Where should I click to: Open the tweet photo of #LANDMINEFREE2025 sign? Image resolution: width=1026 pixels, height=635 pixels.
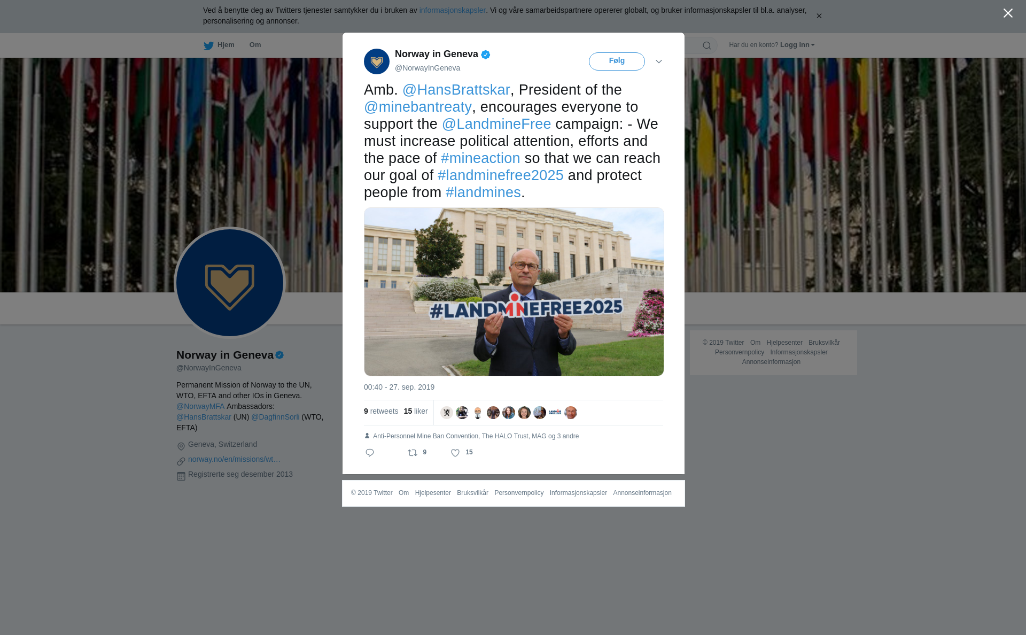click(x=514, y=292)
